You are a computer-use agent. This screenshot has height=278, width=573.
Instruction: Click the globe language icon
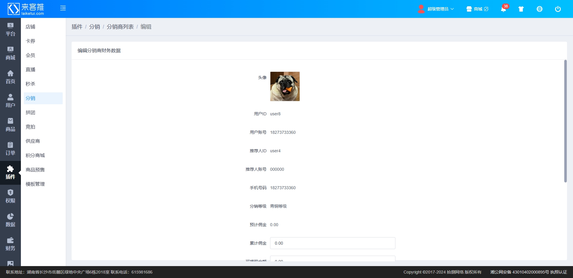tap(539, 9)
